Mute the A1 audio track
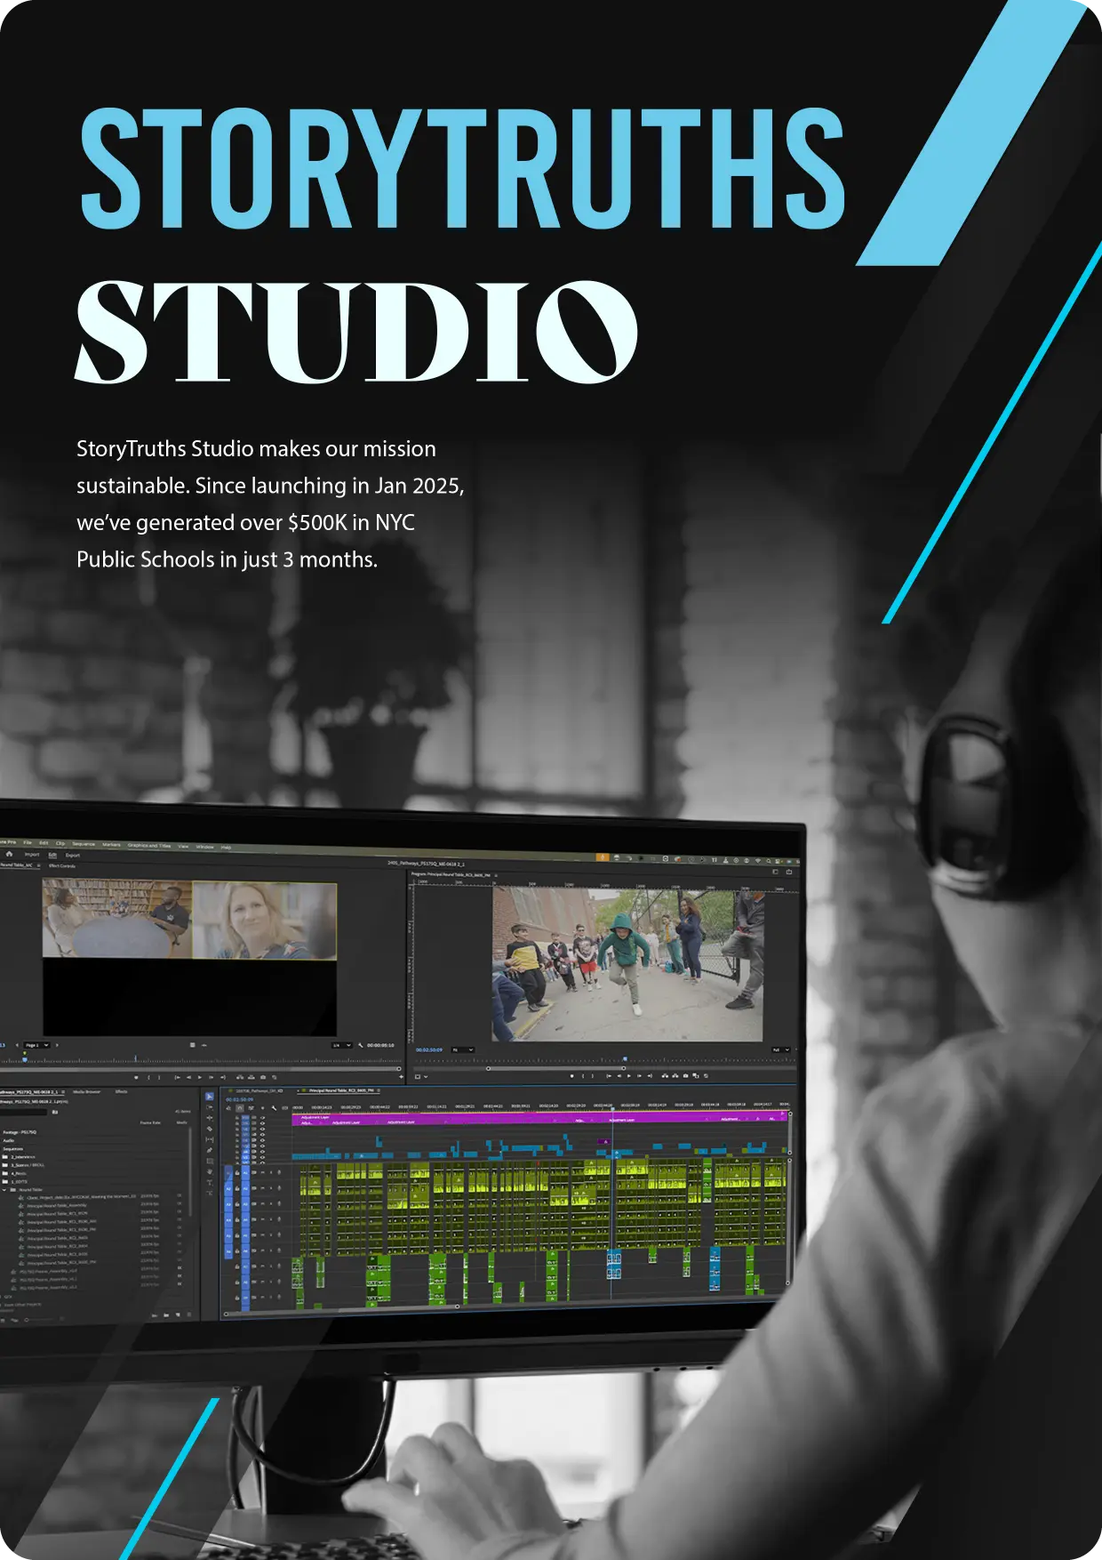 [262, 1172]
